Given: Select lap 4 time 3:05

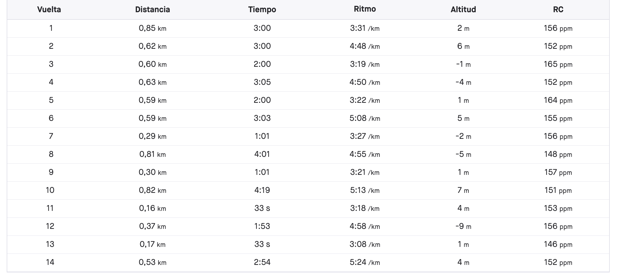Looking at the screenshot, I should pos(262,82).
